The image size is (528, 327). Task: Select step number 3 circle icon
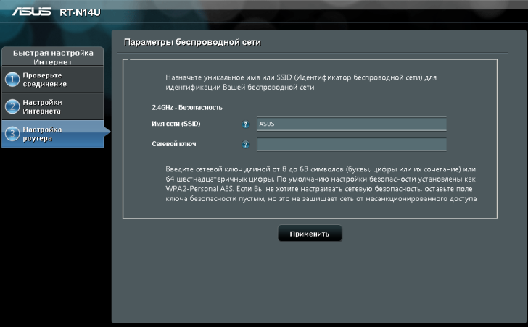tap(12, 134)
